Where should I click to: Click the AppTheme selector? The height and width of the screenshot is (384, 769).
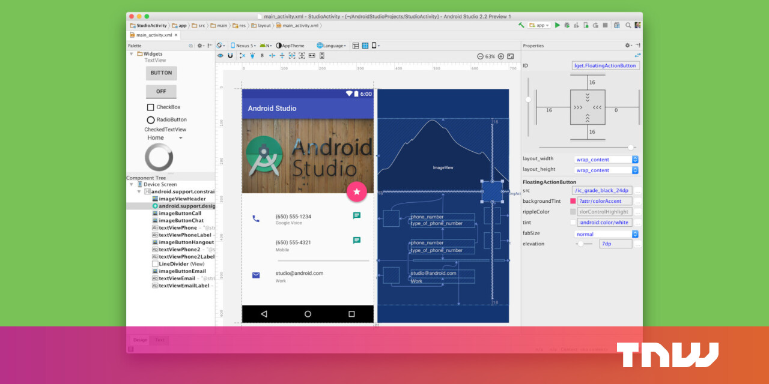click(291, 46)
